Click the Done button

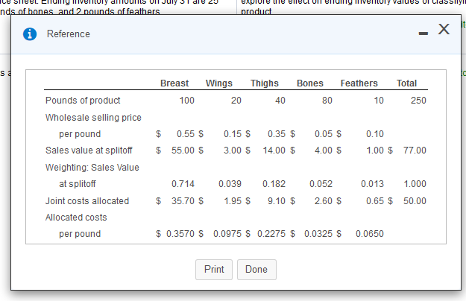click(x=256, y=270)
